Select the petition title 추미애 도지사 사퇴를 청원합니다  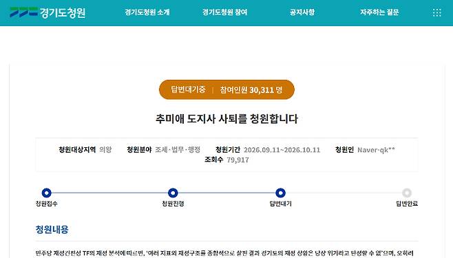pyautogui.click(x=226, y=119)
